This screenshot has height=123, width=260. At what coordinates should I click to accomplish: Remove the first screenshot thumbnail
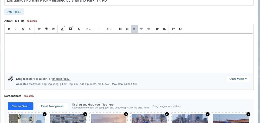[44, 114]
